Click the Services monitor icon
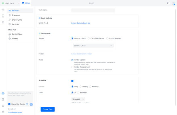This screenshot has height=115, width=177. pyautogui.click(x=10, y=24)
